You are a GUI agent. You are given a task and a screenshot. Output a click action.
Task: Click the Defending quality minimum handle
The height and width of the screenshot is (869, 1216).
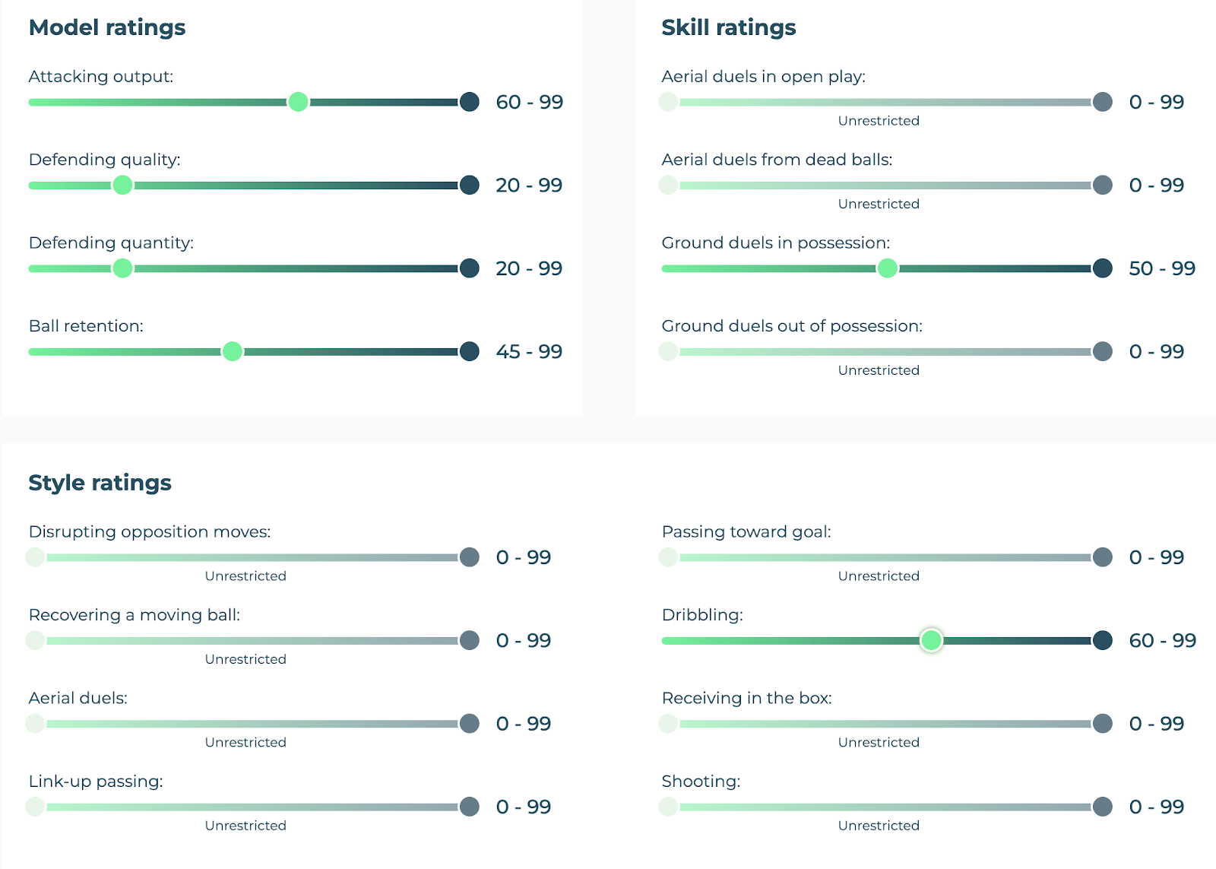pos(122,185)
